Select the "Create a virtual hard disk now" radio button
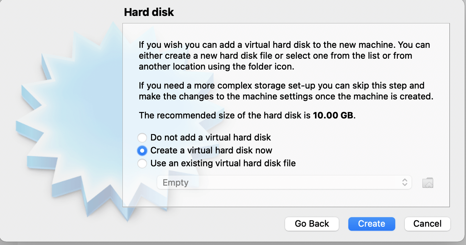466x245 pixels. tap(142, 150)
